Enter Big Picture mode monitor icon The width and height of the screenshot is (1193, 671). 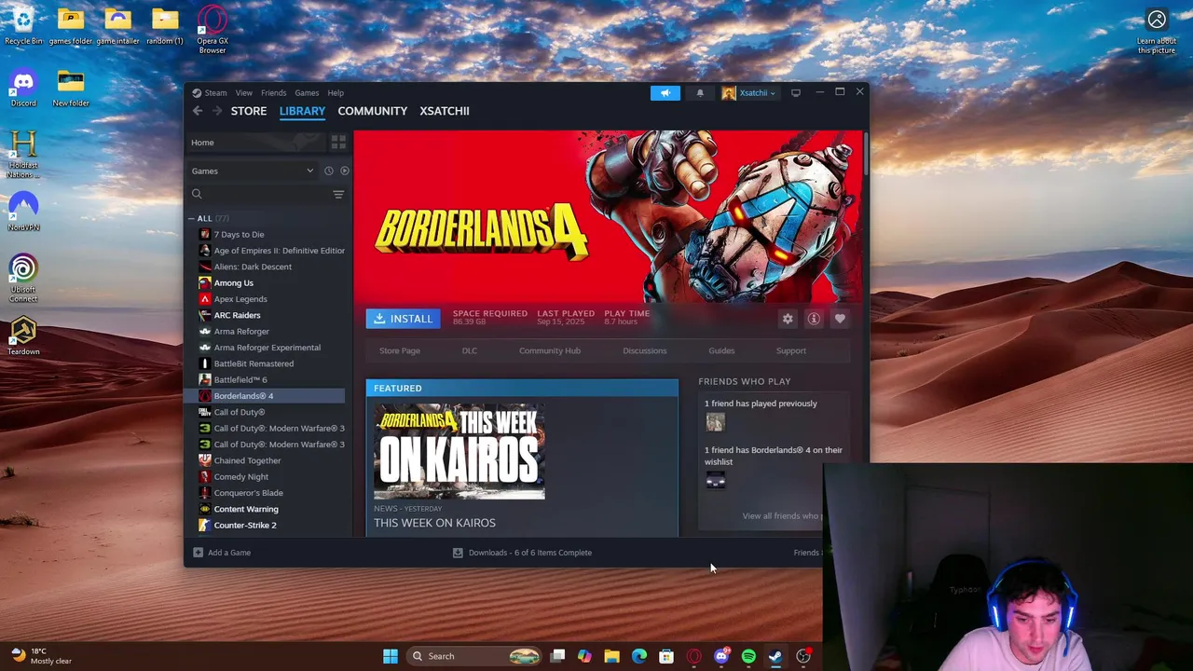[795, 92]
